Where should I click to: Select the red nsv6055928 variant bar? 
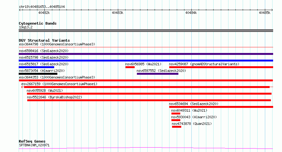coord(149,94)
